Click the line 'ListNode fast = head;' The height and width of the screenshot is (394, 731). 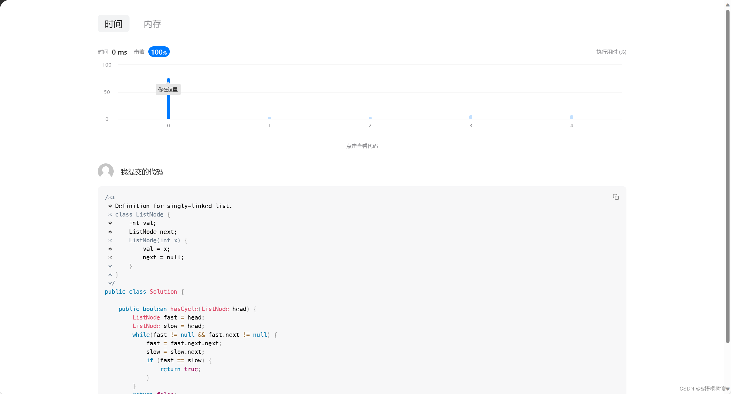(168, 317)
